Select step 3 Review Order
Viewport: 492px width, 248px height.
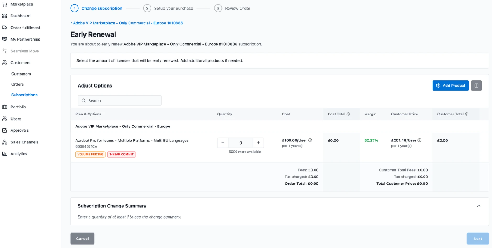tap(232, 8)
